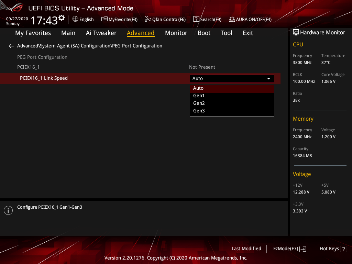Click Last Modified at the bottom

coord(246,249)
